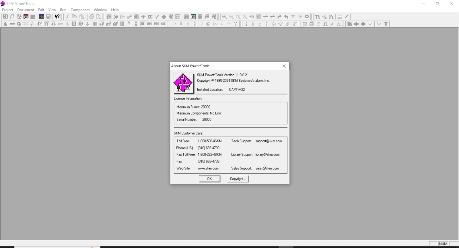This screenshot has width=459, height=248.
Task: Click the C:\PTW32 installed location text
Action: click(237, 90)
